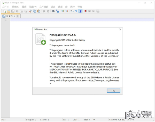Click the Close All files icon
The image size is (155, 122).
(25, 11)
